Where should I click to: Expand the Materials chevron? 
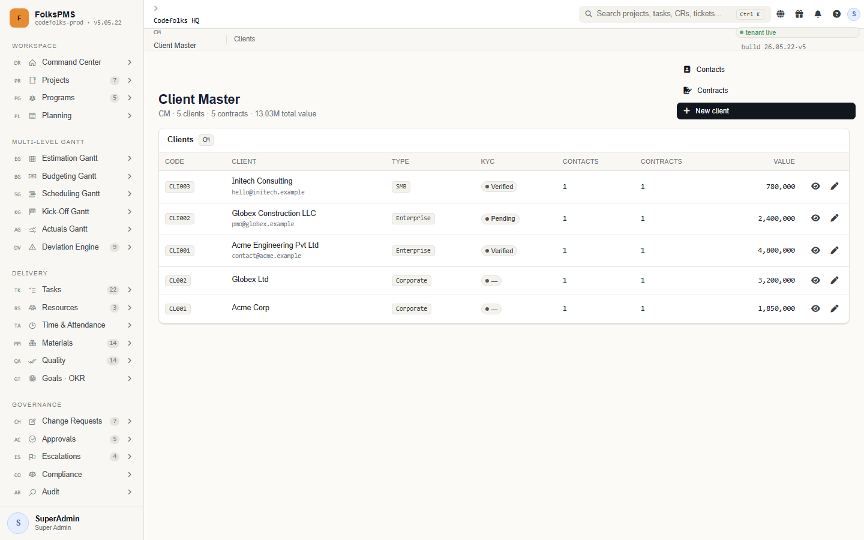point(130,343)
